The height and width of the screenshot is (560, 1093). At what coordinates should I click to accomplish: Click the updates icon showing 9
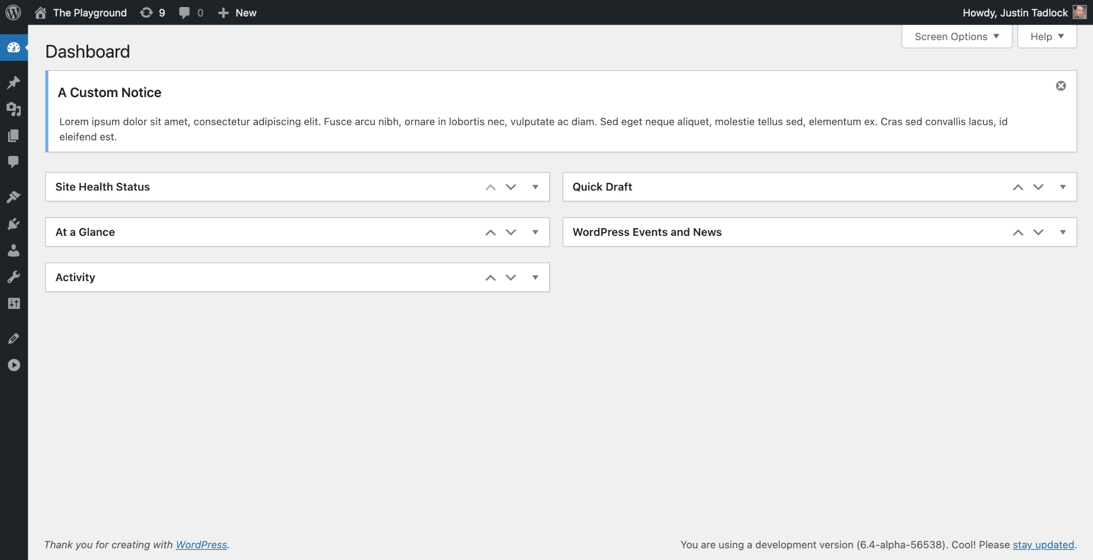[x=152, y=12]
